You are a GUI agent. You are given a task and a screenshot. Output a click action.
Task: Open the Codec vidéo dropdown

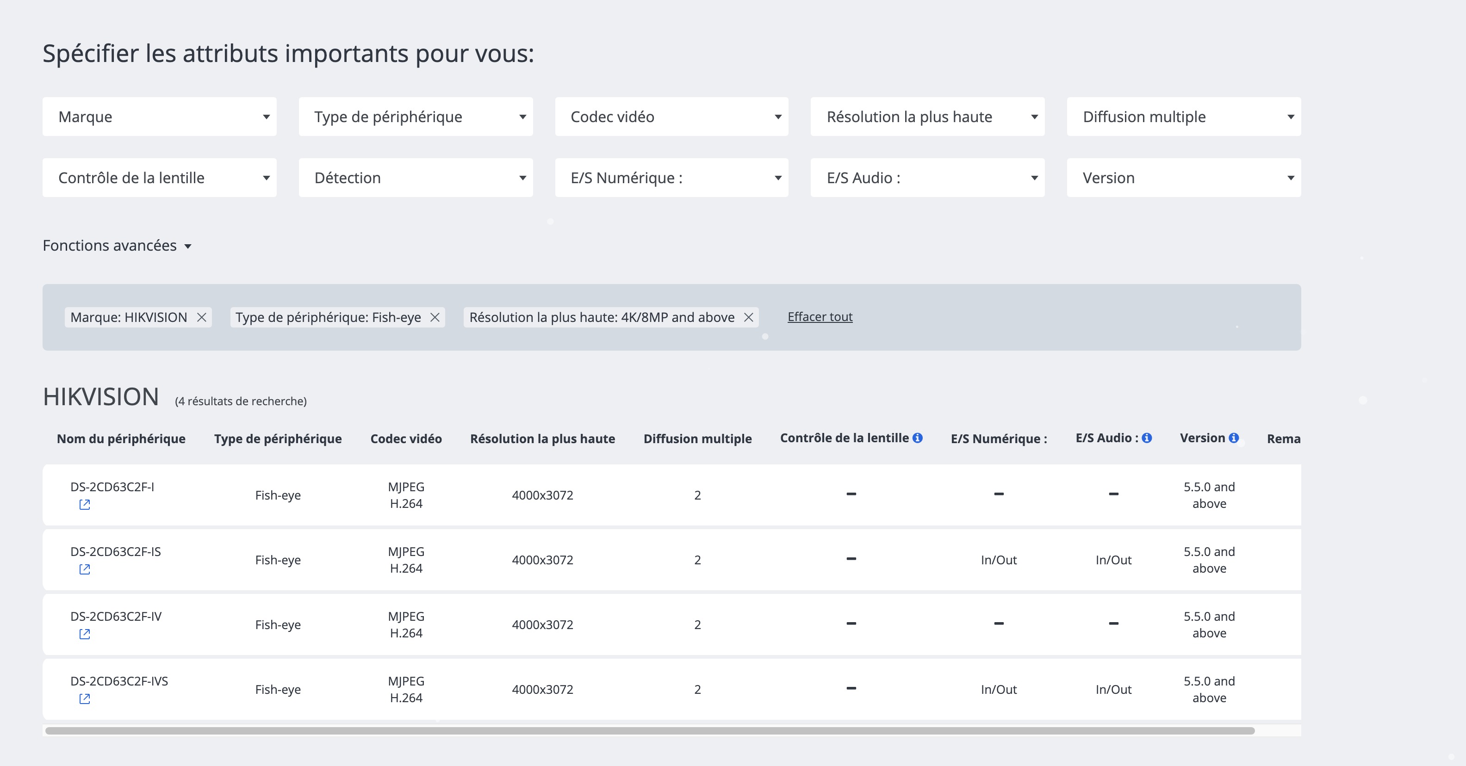[671, 117]
